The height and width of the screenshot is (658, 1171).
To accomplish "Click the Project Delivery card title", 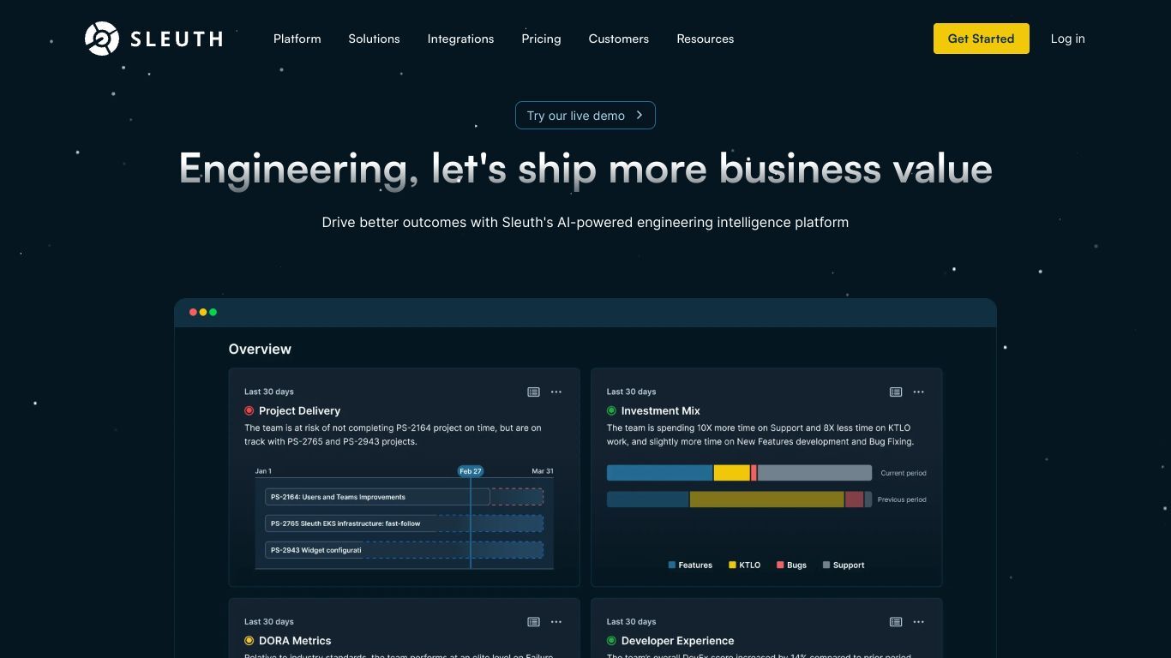I will click(x=299, y=410).
